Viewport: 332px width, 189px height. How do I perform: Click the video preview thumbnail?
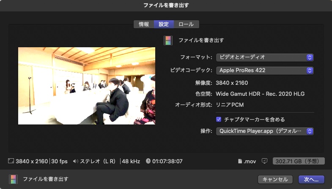(x=86, y=86)
